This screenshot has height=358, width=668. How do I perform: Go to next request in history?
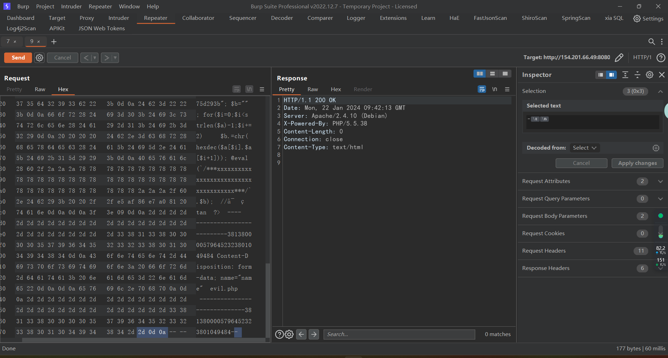pyautogui.click(x=106, y=58)
